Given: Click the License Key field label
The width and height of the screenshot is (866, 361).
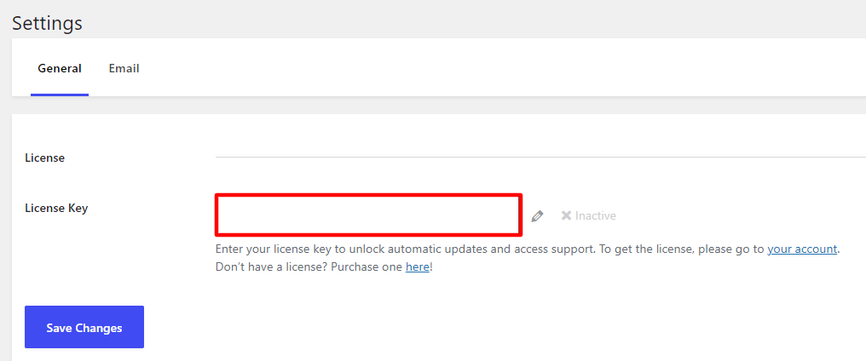Looking at the screenshot, I should [x=56, y=208].
